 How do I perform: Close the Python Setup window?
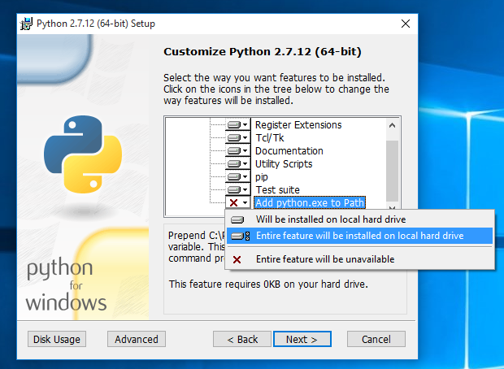coord(406,24)
